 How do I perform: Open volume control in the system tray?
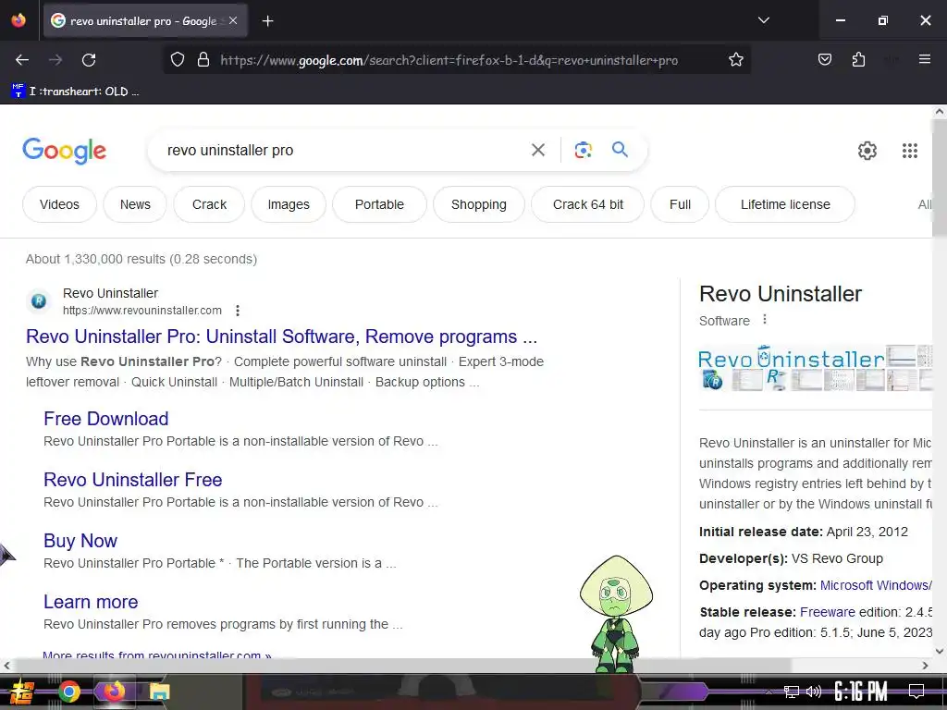pos(814,692)
